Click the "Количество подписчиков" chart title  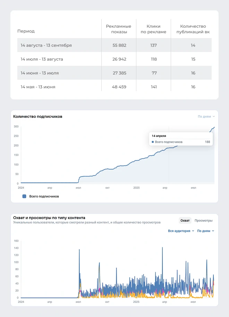pyautogui.click(x=37, y=117)
